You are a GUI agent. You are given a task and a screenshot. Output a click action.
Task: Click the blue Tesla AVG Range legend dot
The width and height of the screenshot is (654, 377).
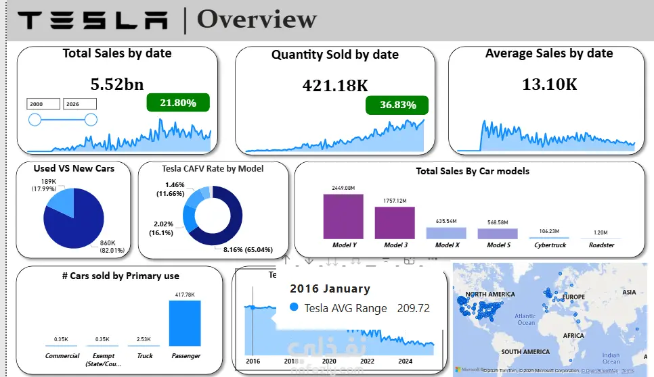tap(294, 307)
